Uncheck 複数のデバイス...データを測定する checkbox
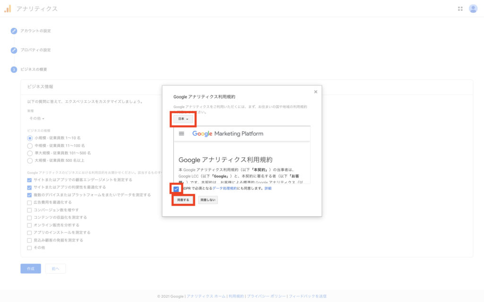Viewport: 484px width, 302px height. (29, 195)
